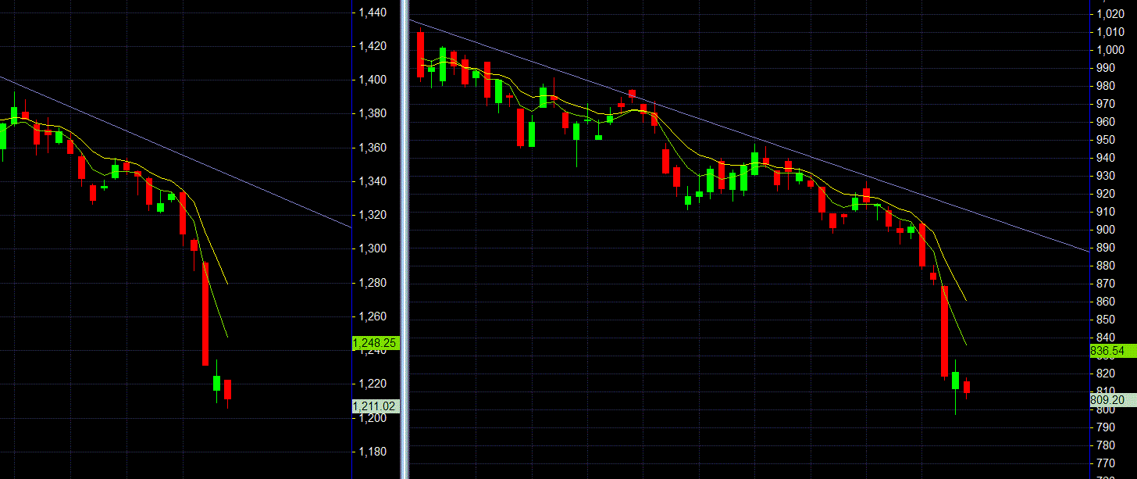Click the 1,000 label on right axis
1137x479 pixels.
tap(1110, 50)
